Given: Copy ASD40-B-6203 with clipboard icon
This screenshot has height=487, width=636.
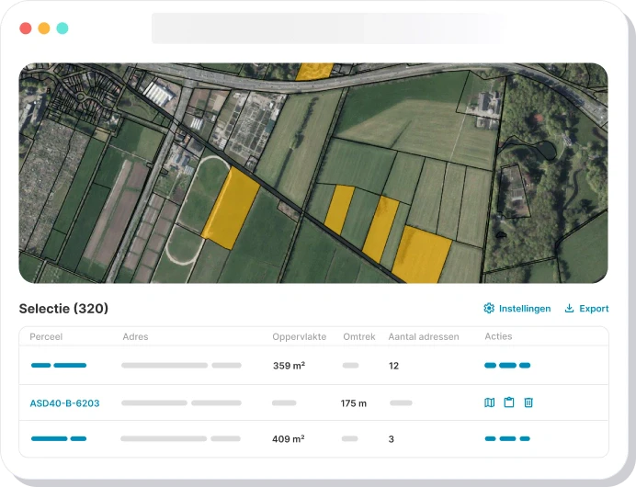Looking at the screenshot, I should (x=509, y=402).
